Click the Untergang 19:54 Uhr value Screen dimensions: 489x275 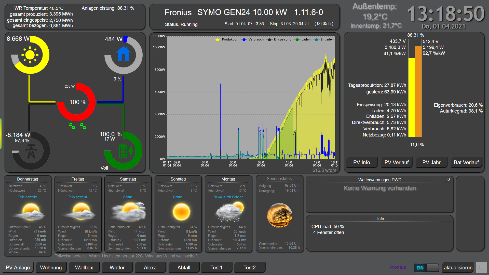click(292, 191)
